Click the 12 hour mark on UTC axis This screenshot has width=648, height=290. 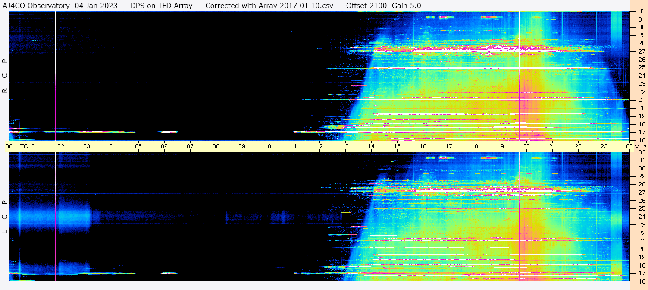pos(319,146)
